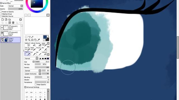Select the flat brush edge shape
The width and height of the screenshot is (179, 100).
point(48,59)
